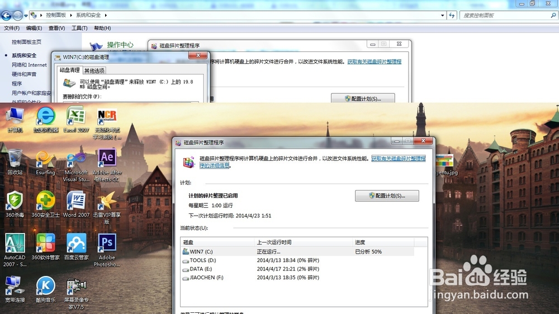559x314 pixels.
Task: Open the AutoCAD 2007 shortcut
Action: tap(15, 250)
